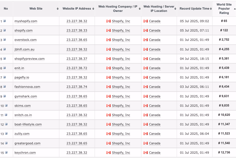Click the No column header

coord(6,9)
